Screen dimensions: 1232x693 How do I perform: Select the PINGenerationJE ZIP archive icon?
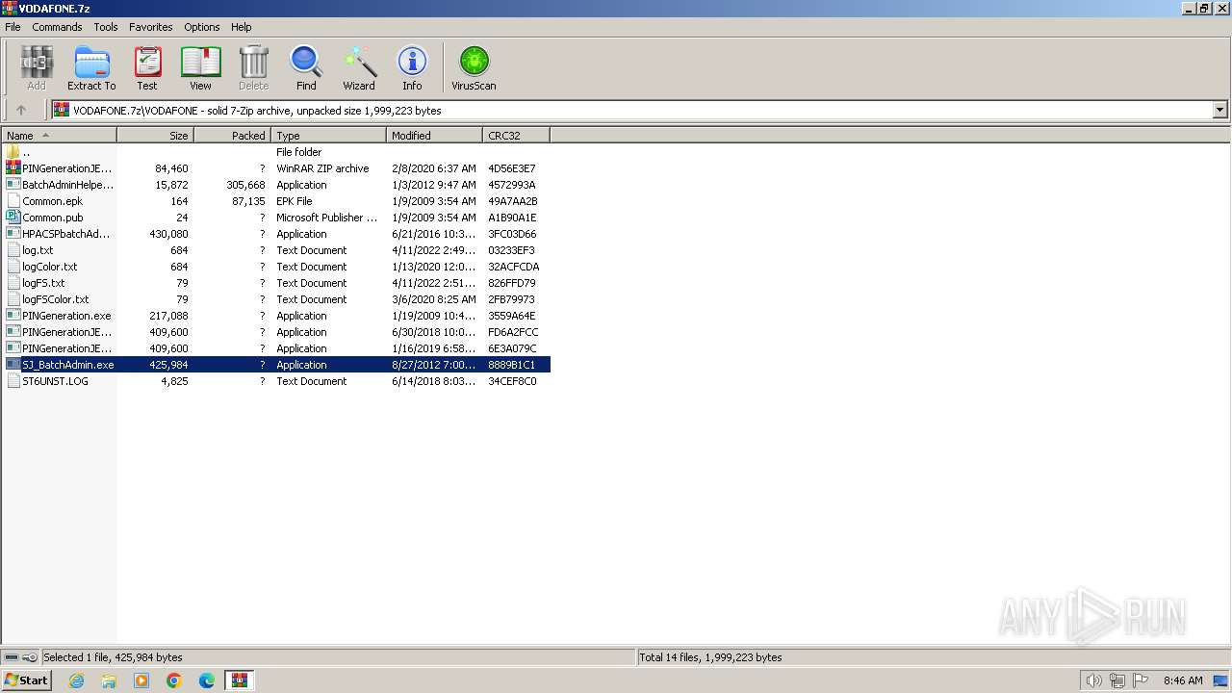point(13,168)
